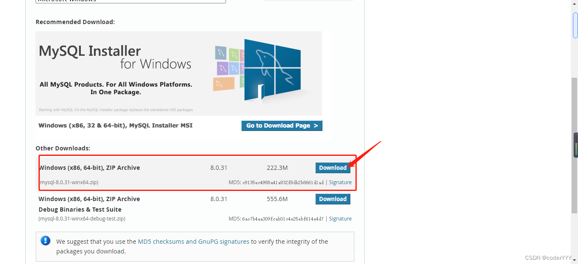578x264 pixels.
Task: Select the text 'Windows (x86, 32 & 64-bit), MySQL Installer MSI'
Action: point(116,125)
